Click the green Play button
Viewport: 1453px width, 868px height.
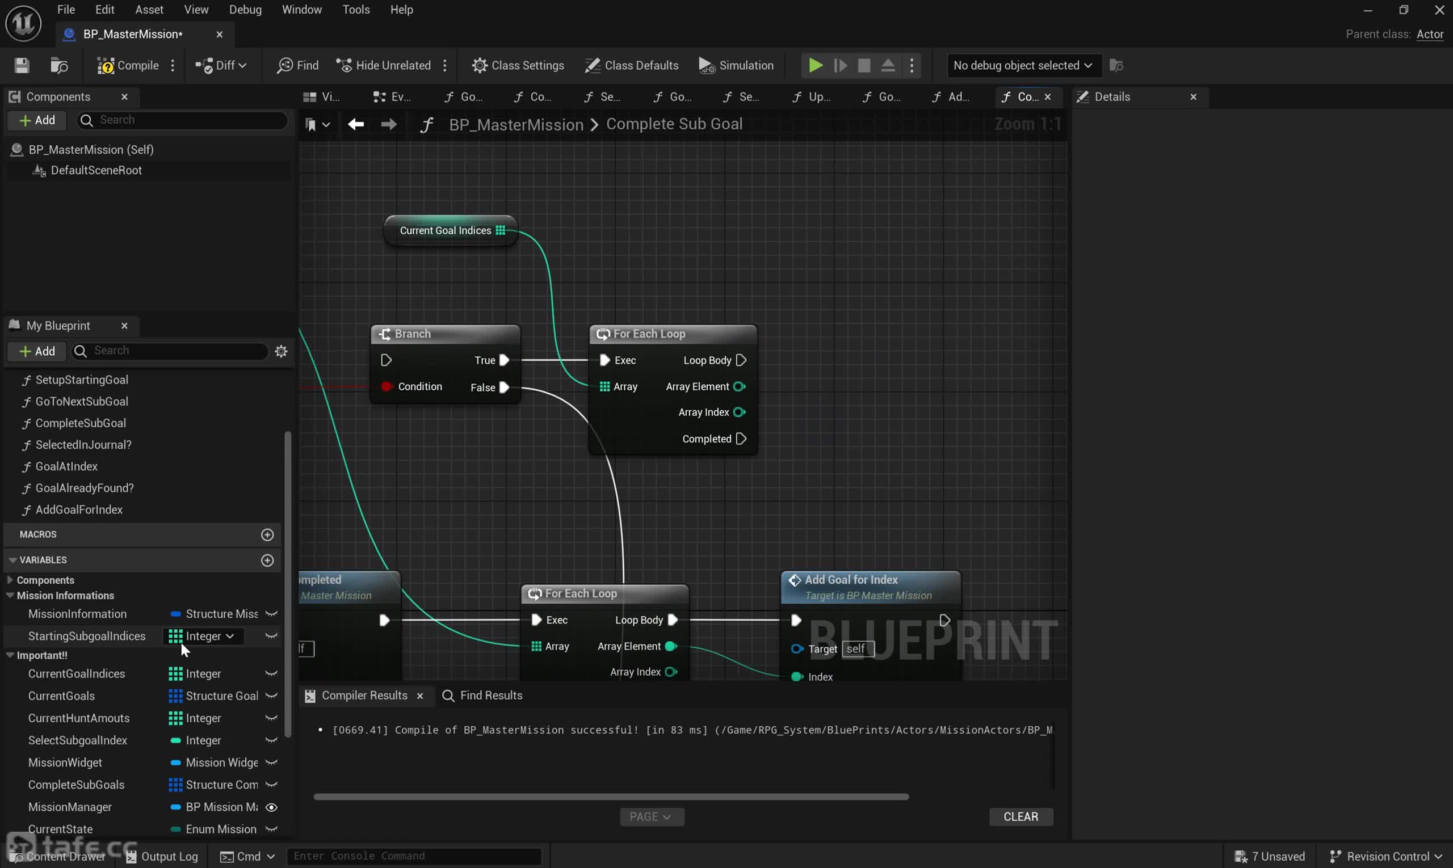[x=815, y=65]
